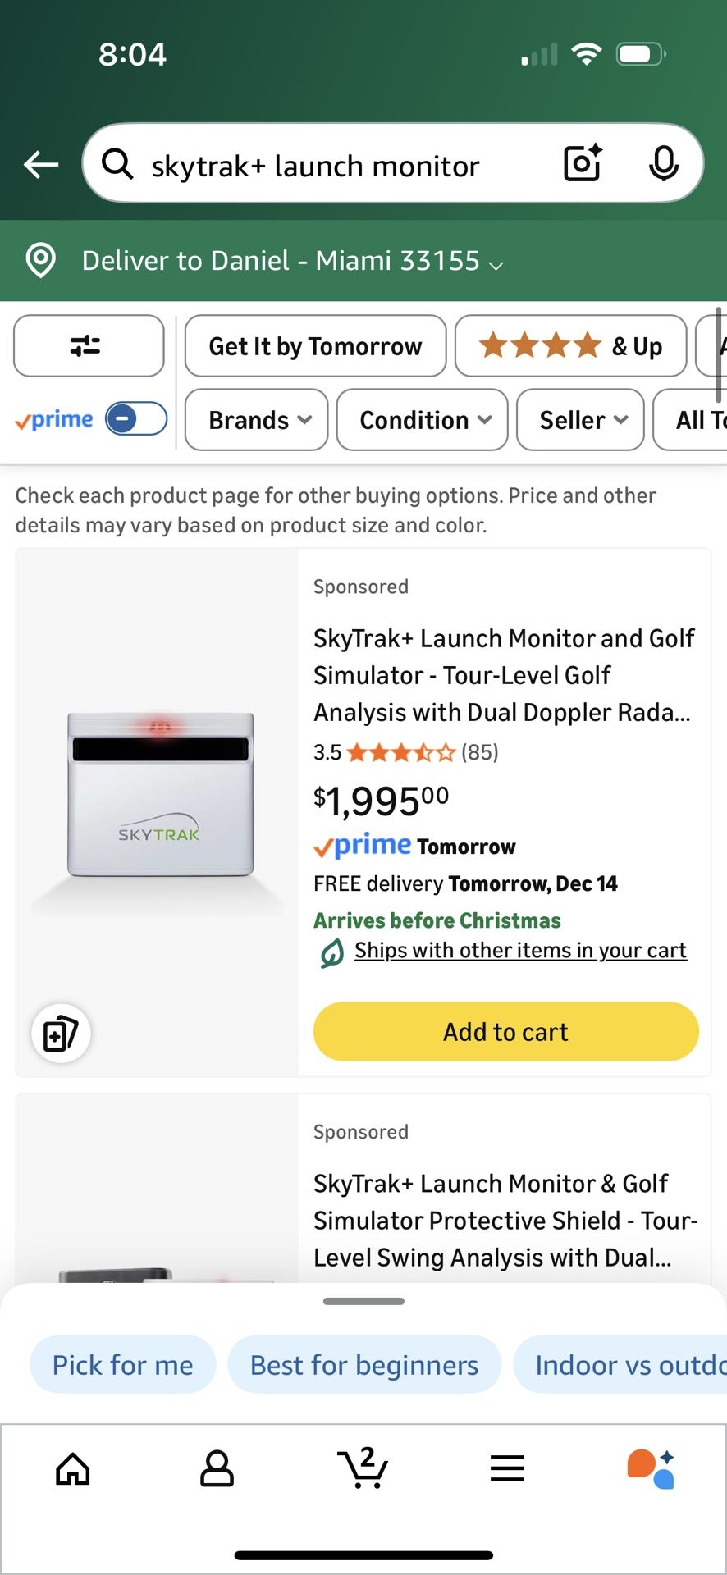Go to Home tab icon
The image size is (727, 1575).
(x=73, y=1468)
